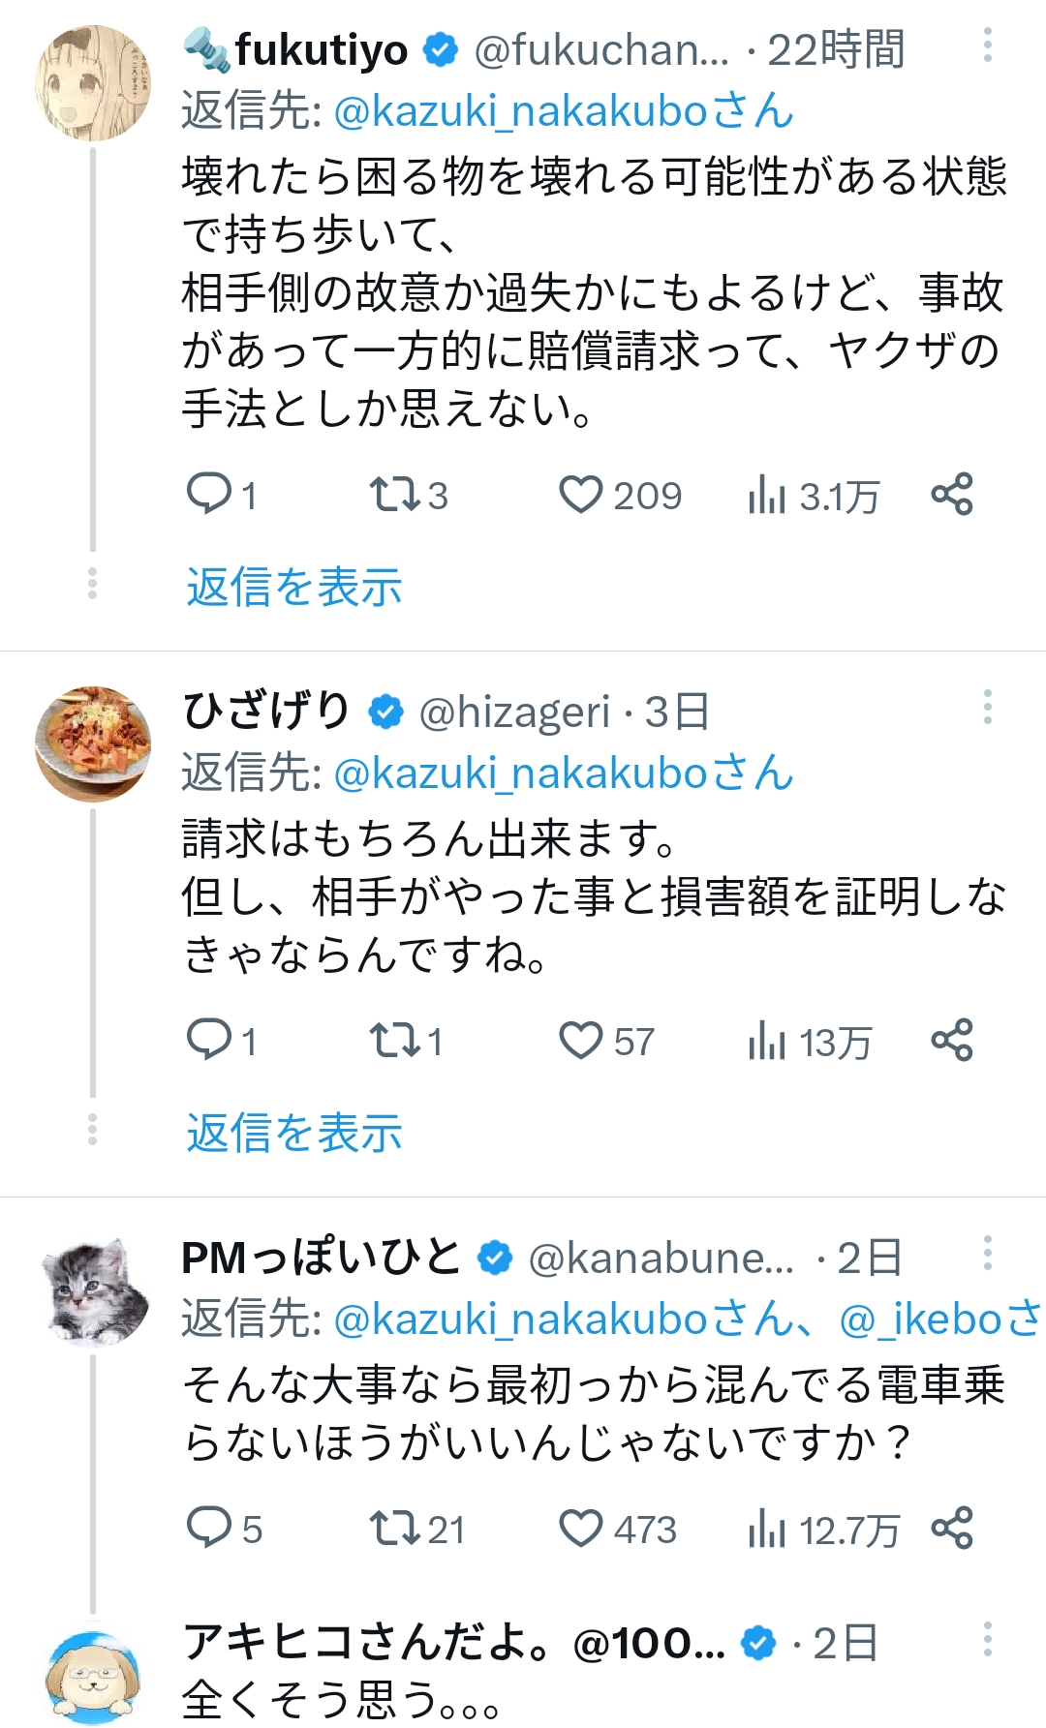Screen dimensions: 1046x1728
Task: Open @kazuki_nakakubo link in fukutiyo's reply
Action: point(521,111)
